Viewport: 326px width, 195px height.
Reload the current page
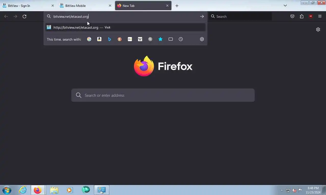coord(24,17)
